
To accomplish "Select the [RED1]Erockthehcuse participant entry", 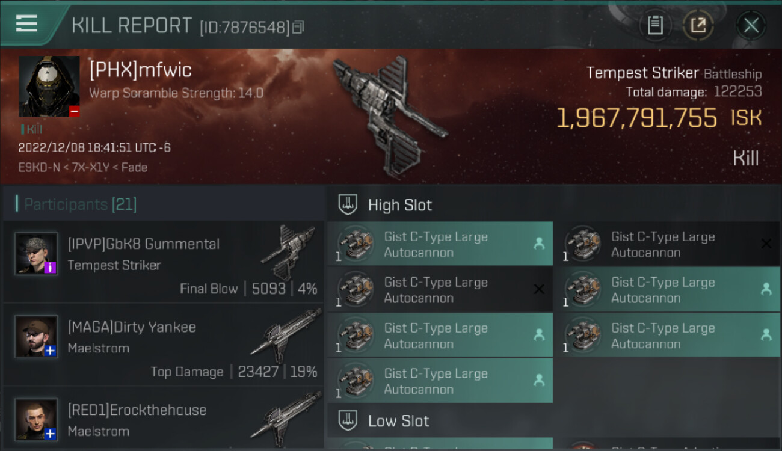I will (164, 419).
